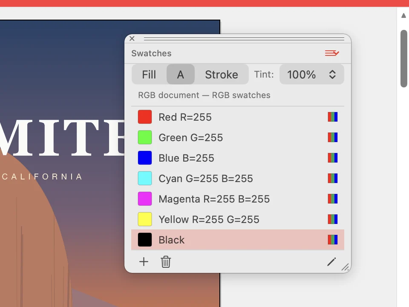Switch to Fill color target
Image resolution: width=409 pixels, height=307 pixels.
(149, 74)
